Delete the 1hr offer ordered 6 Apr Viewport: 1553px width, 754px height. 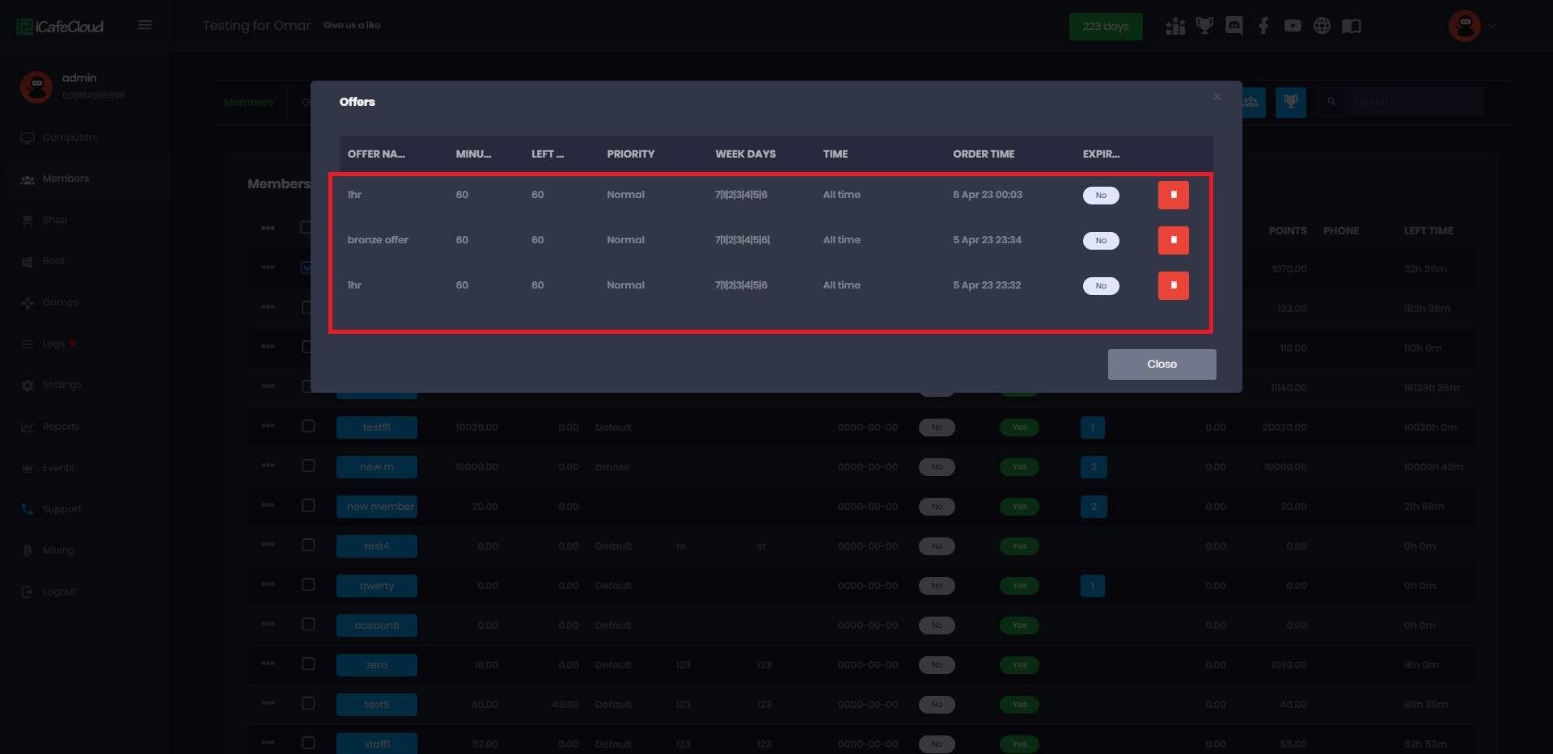click(x=1173, y=195)
